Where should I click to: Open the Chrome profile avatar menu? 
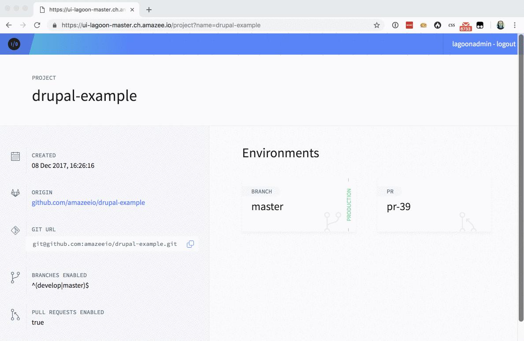pyautogui.click(x=500, y=25)
